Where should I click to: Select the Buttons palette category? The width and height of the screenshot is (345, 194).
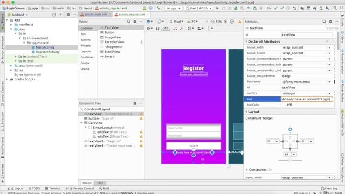[x=85, y=40]
